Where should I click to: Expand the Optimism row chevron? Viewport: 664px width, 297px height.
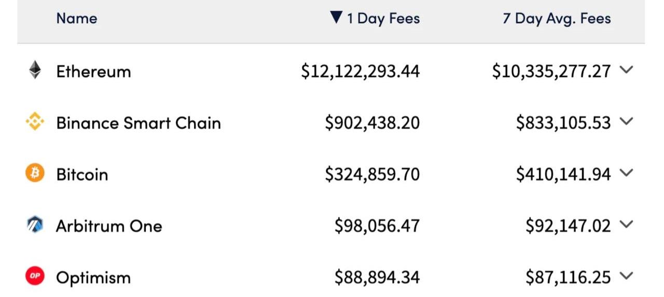click(627, 276)
